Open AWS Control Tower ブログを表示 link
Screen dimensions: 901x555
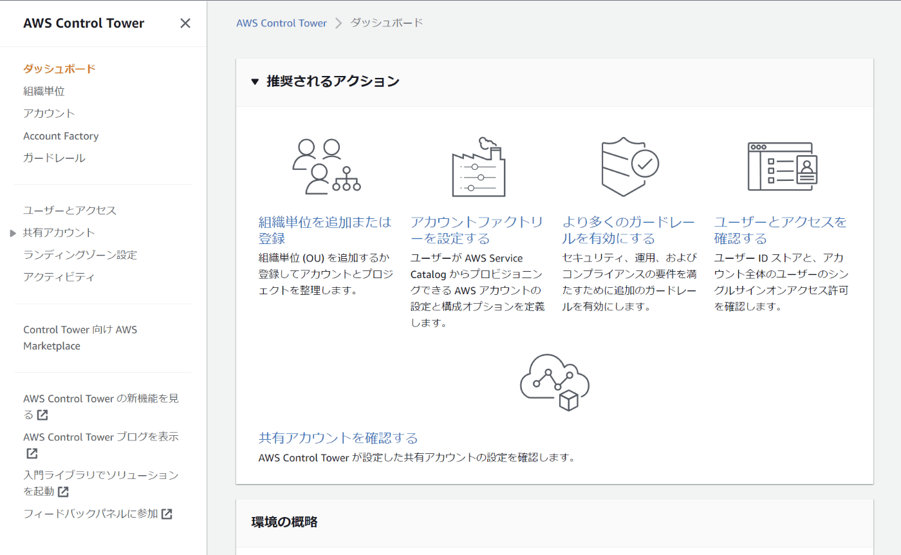tap(101, 445)
